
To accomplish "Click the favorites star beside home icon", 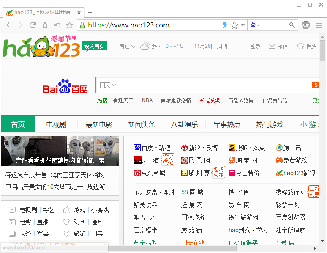I will pyautogui.click(x=69, y=25).
